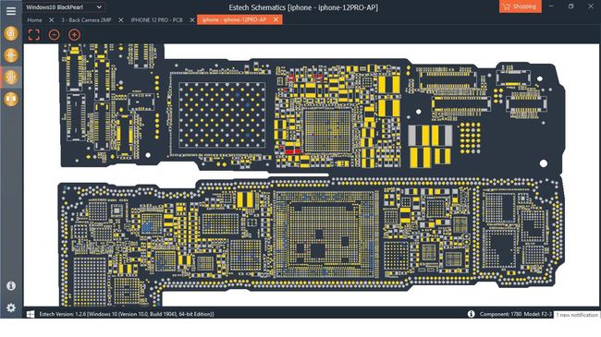Screen dimensions: 601x337
Task: Close the Iphone-12PRO-AP tab
Action: point(276,19)
